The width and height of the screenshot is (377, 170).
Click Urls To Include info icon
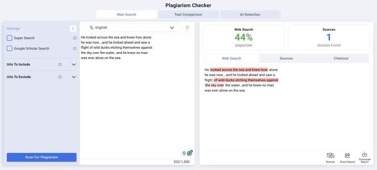pyautogui.click(x=60, y=65)
